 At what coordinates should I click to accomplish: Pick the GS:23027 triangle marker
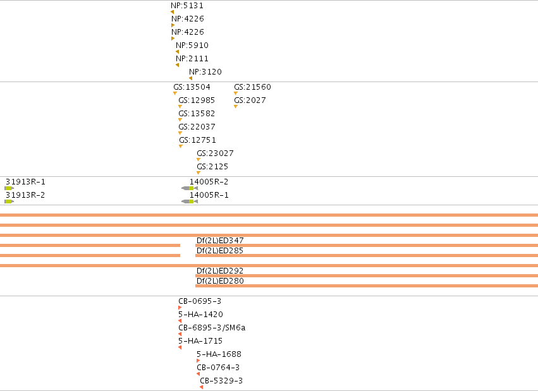199,159
